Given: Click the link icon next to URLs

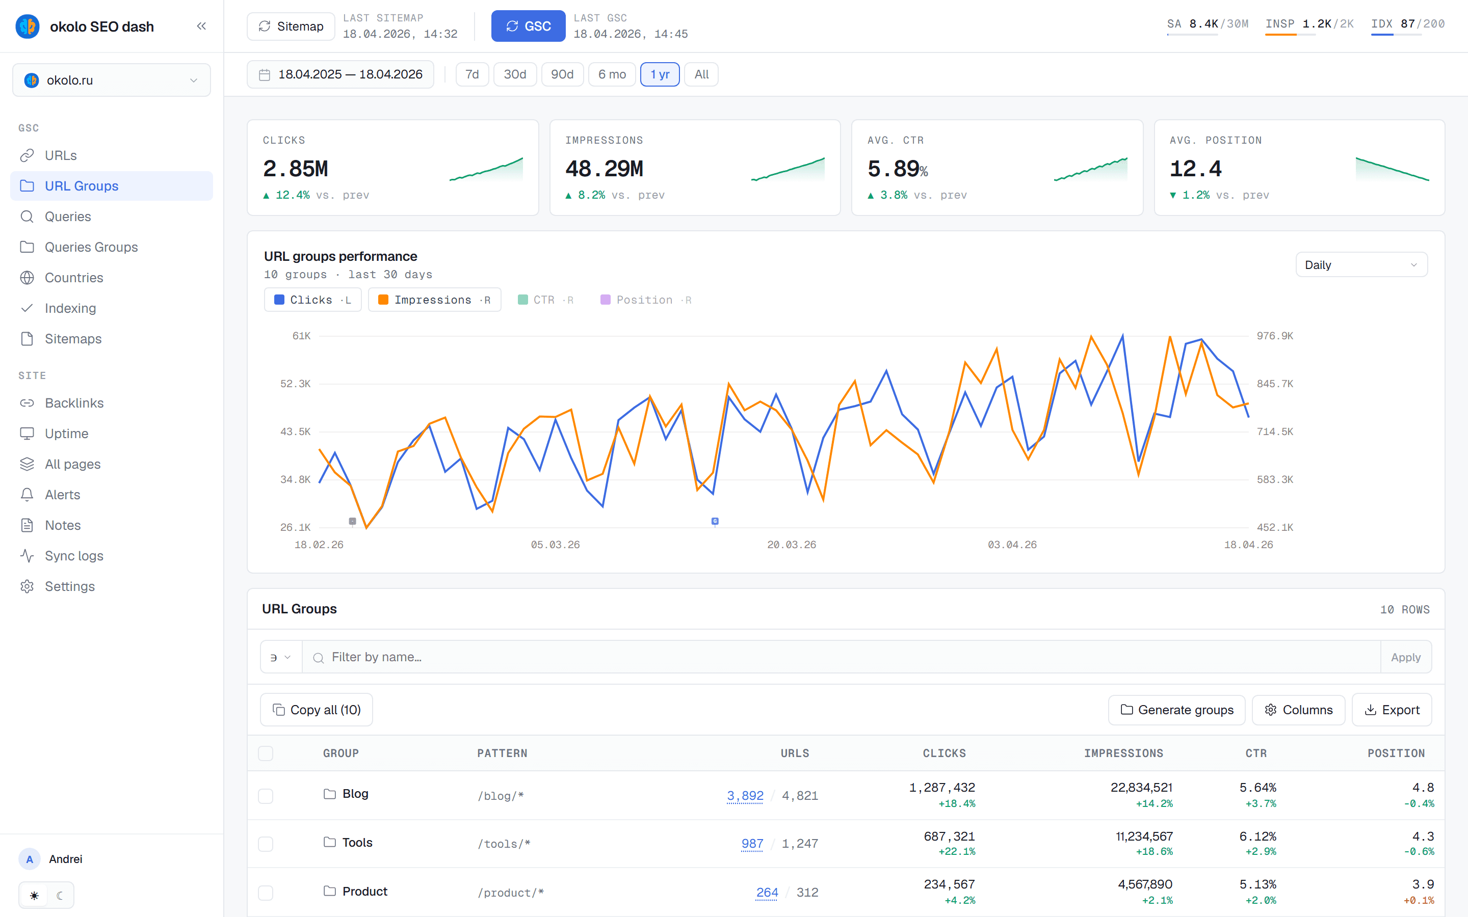Looking at the screenshot, I should point(27,155).
